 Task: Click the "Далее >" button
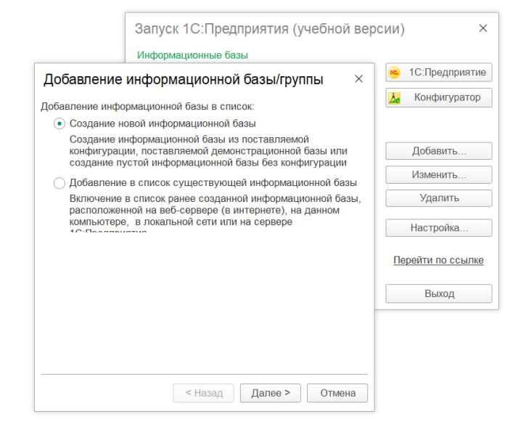(x=270, y=393)
